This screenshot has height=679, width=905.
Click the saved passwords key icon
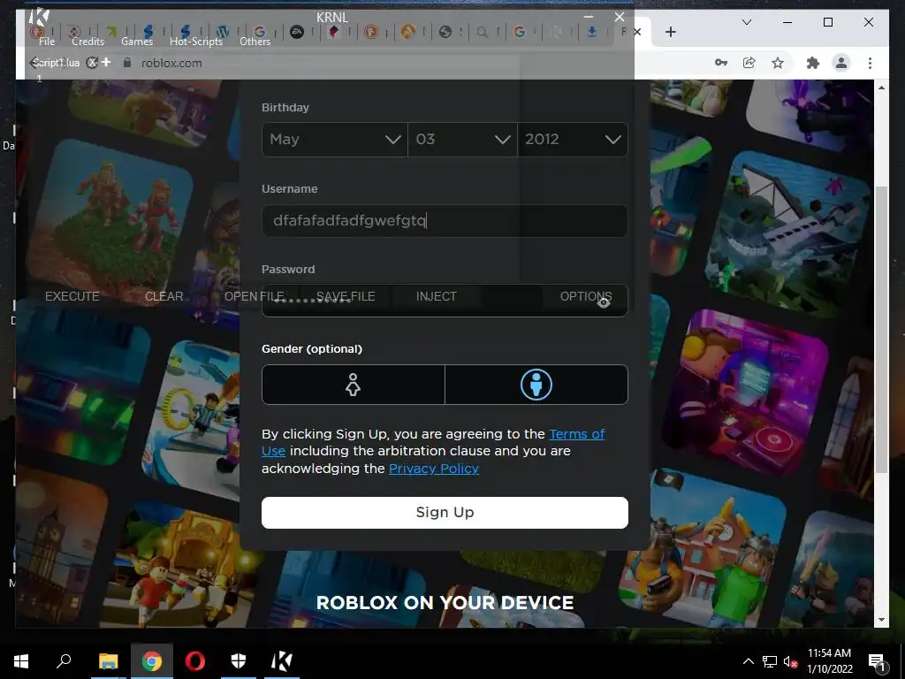point(721,63)
